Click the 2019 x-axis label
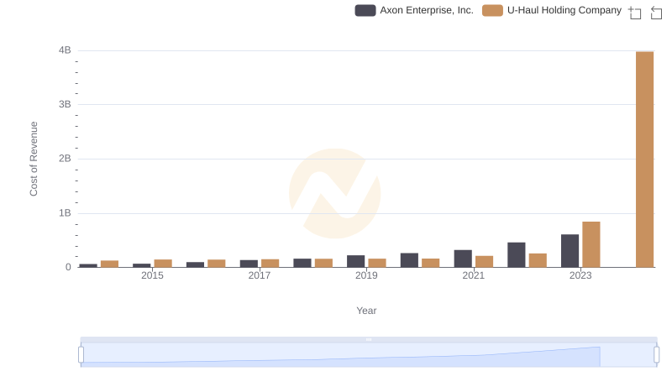The width and height of the screenshot is (672, 387). 366,275
